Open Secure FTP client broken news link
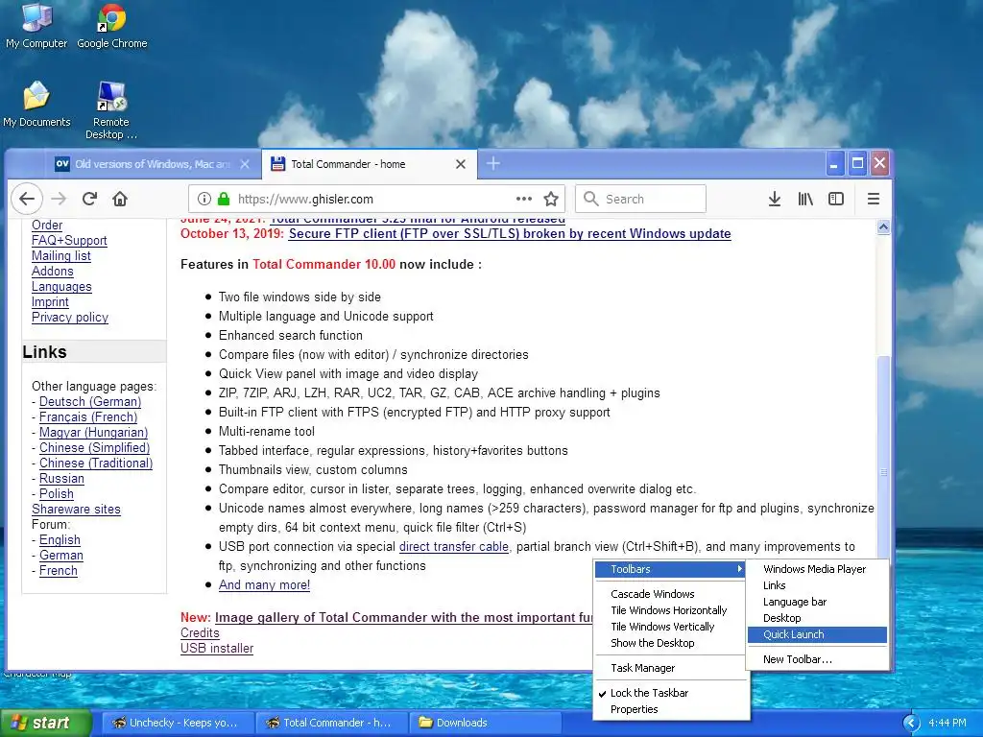 [x=510, y=234]
